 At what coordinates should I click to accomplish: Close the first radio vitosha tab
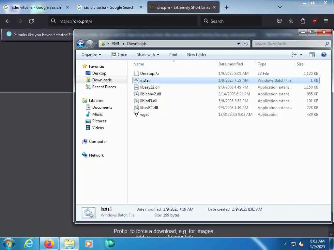pos(68,7)
